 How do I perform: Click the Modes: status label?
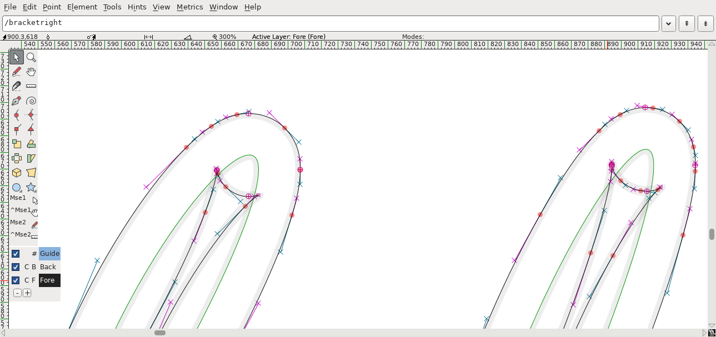tap(413, 37)
